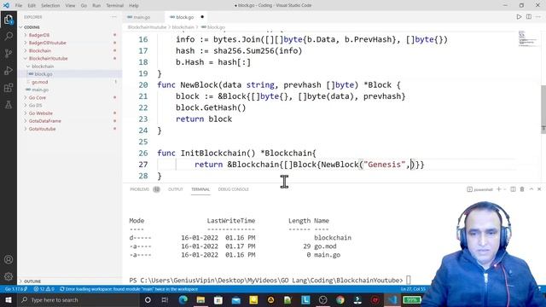
Task: Open the Selection menu
Action: [50, 6]
